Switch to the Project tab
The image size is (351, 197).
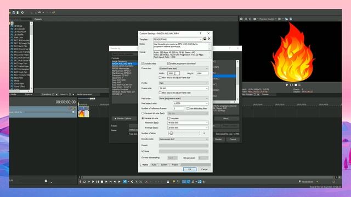[175, 165]
